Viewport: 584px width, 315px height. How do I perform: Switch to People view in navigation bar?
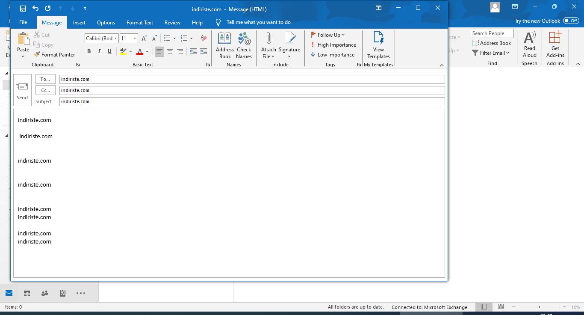click(44, 293)
